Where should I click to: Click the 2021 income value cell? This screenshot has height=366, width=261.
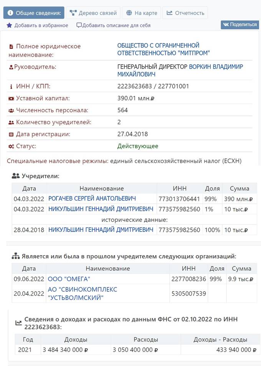click(65, 350)
